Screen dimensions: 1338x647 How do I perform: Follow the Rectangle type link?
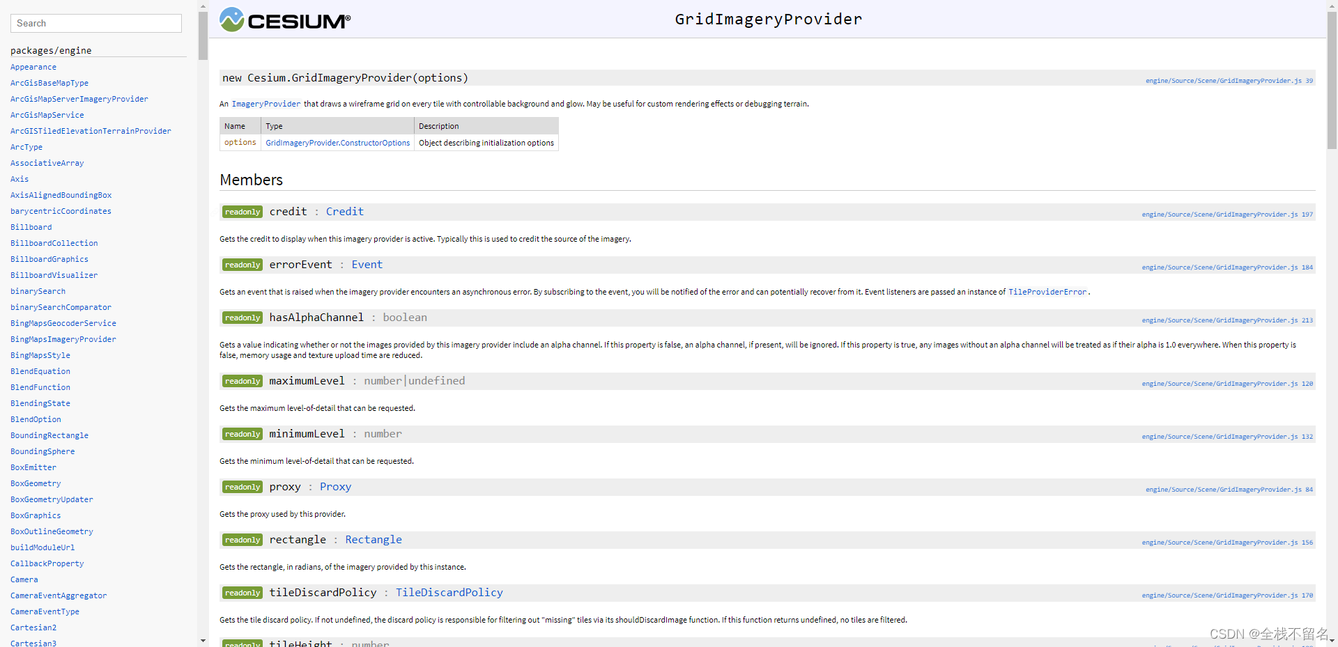click(x=374, y=540)
